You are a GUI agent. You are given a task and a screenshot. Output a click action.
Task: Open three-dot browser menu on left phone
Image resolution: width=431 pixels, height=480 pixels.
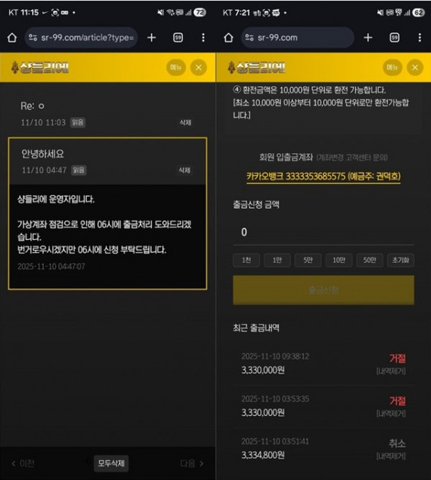pyautogui.click(x=203, y=37)
